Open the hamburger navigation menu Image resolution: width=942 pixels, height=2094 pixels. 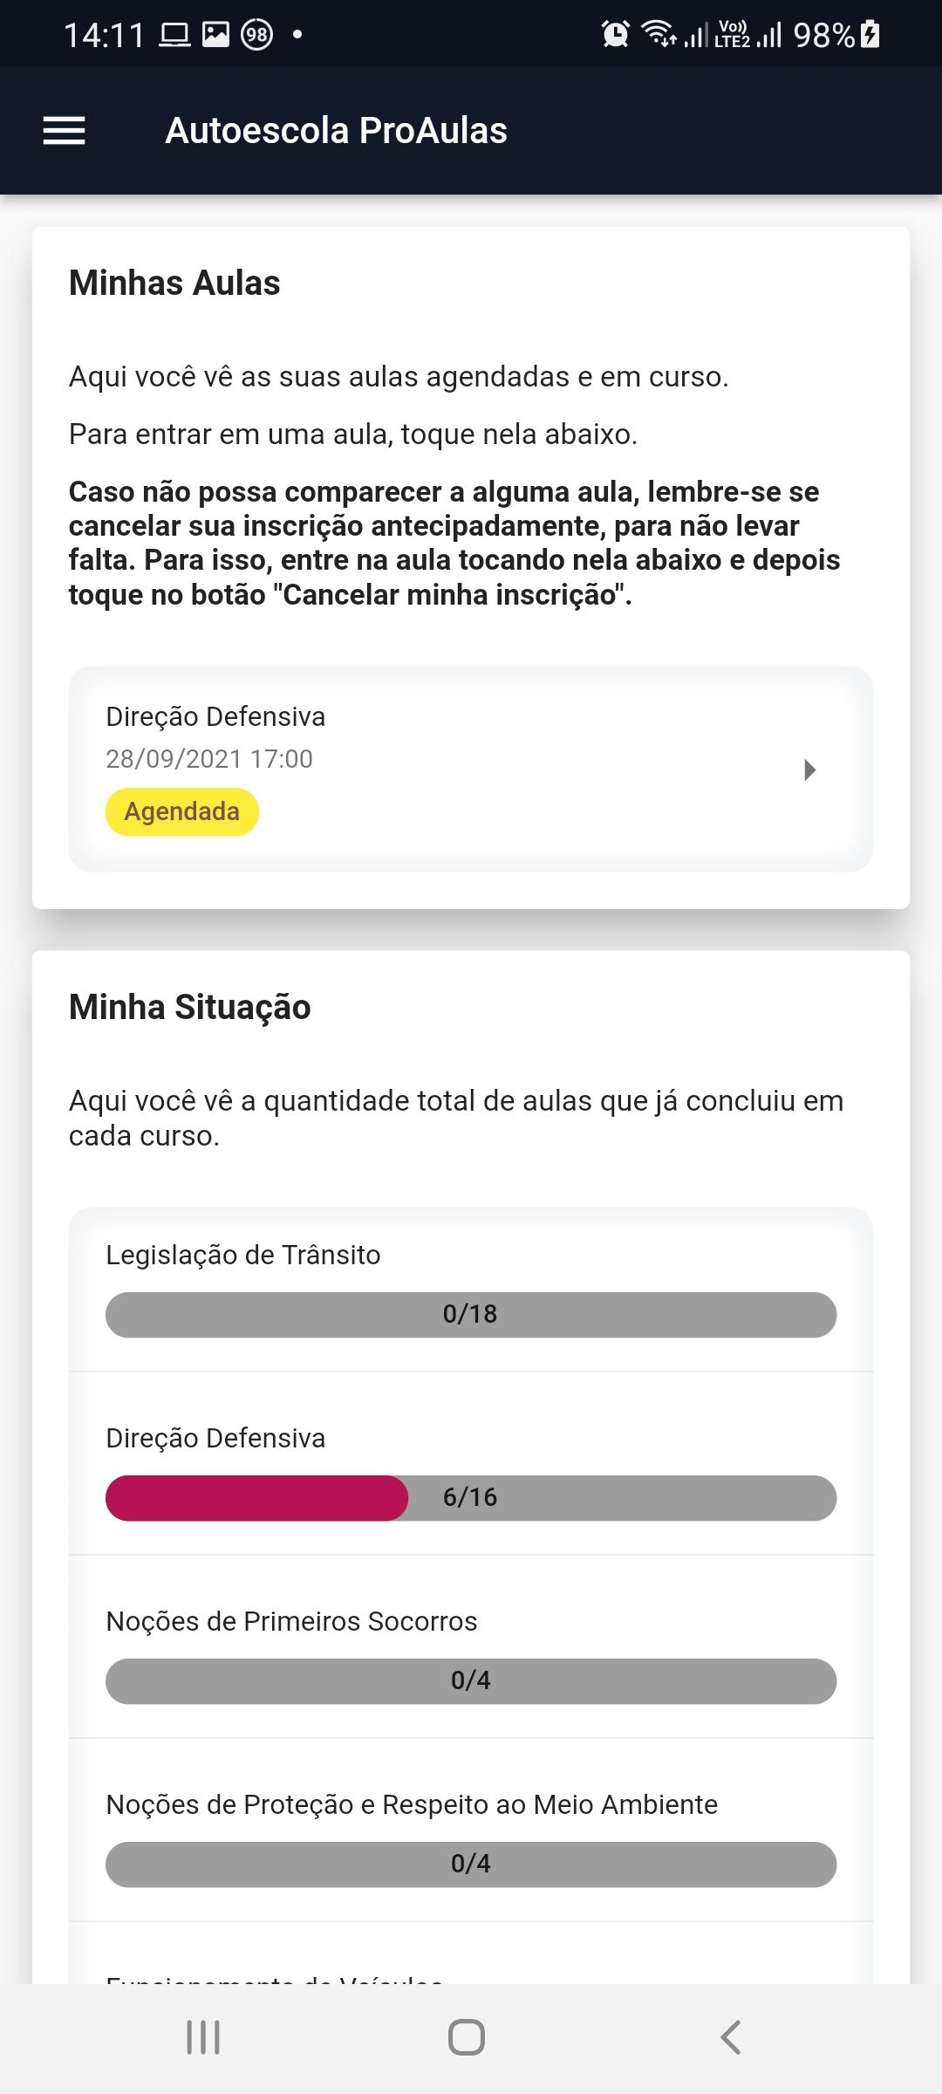click(64, 131)
